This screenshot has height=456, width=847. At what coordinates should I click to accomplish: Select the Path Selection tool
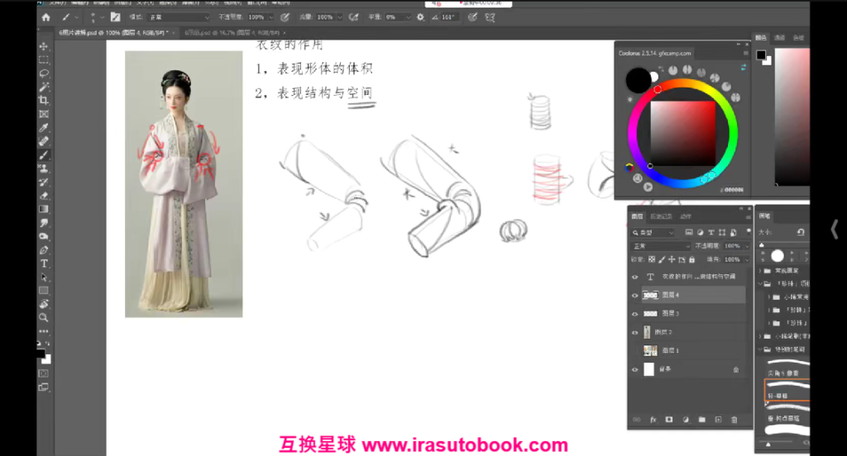(x=44, y=278)
